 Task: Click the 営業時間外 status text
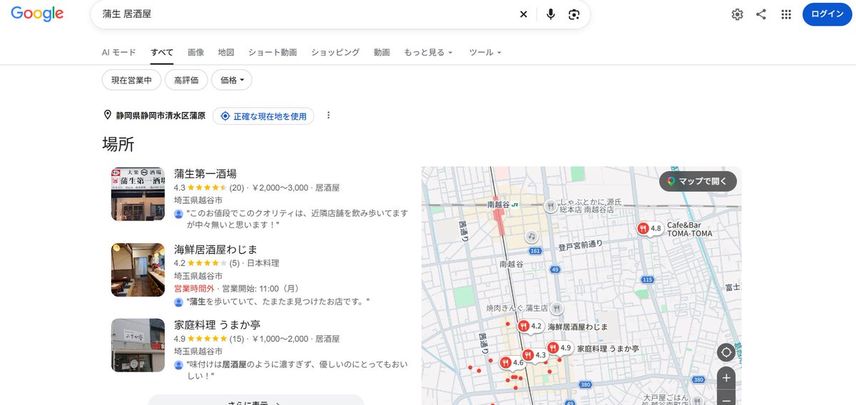tap(194, 289)
